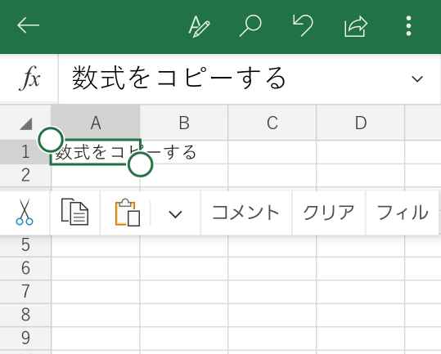The height and width of the screenshot is (354, 441).
Task: Open the search magnifier icon
Action: pyautogui.click(x=250, y=26)
